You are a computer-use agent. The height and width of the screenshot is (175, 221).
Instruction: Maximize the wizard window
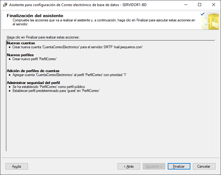(x=200, y=5)
